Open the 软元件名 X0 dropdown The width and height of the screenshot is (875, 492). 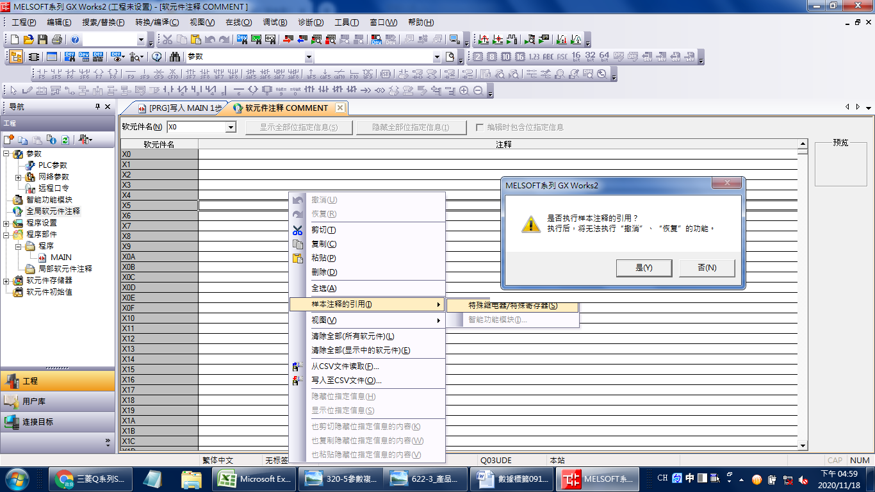231,127
